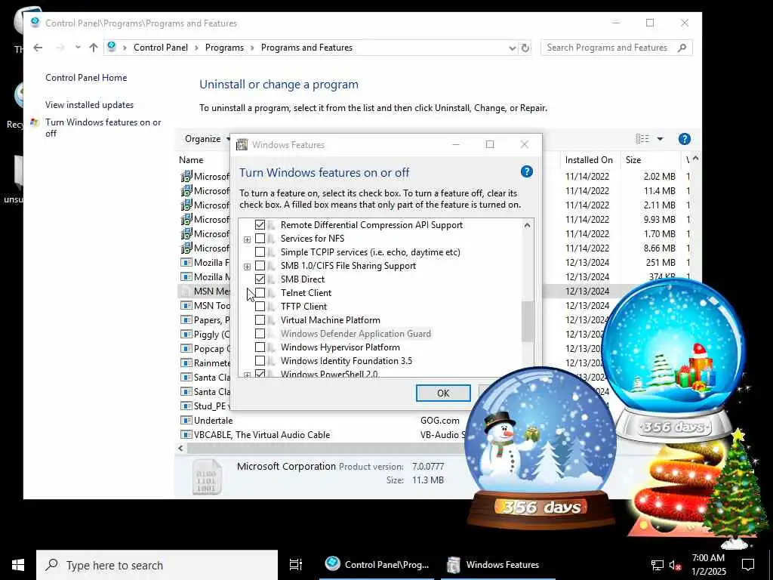
Task: Click the features list scroll-up arrow
Action: [527, 225]
